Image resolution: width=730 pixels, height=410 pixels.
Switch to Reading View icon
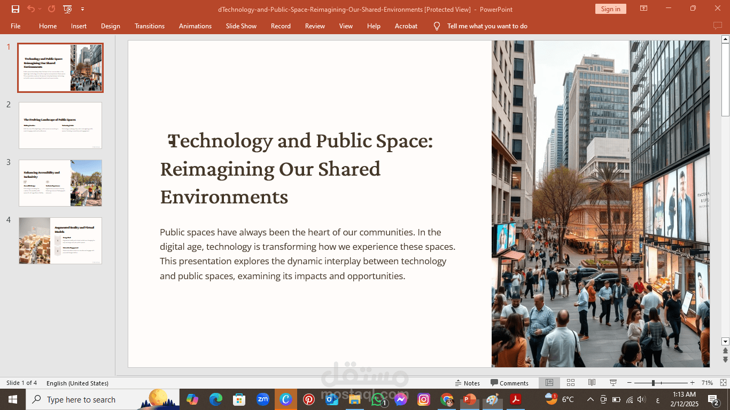pos(592,383)
